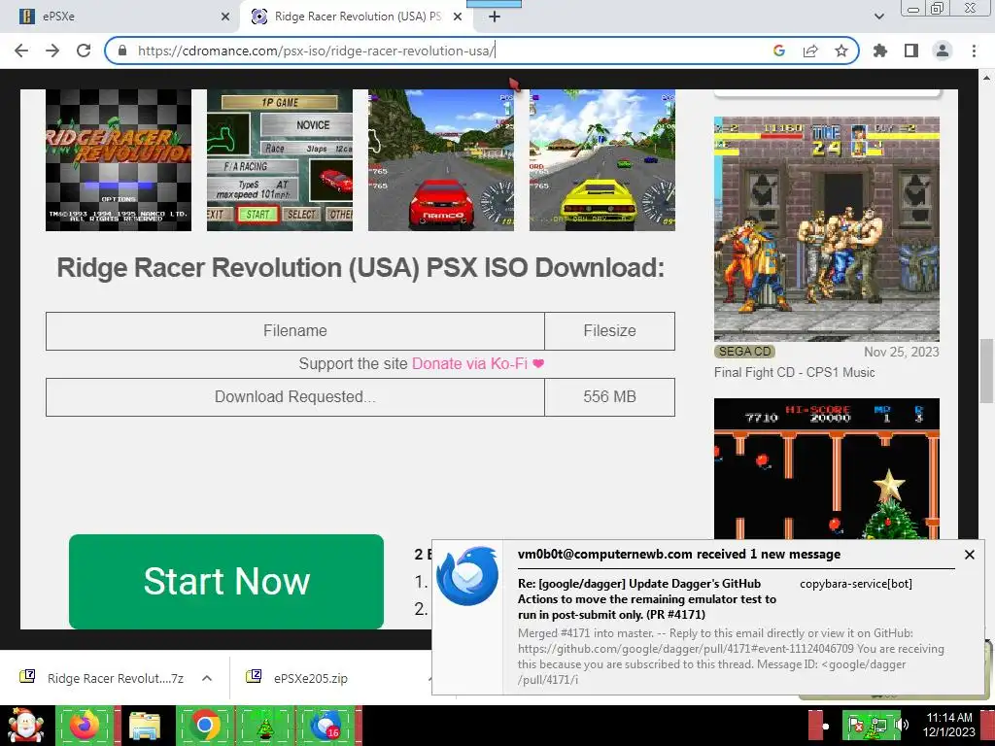Screen dimensions: 995x746
Task: View the yellow car racing screenshot
Action: [x=602, y=160]
